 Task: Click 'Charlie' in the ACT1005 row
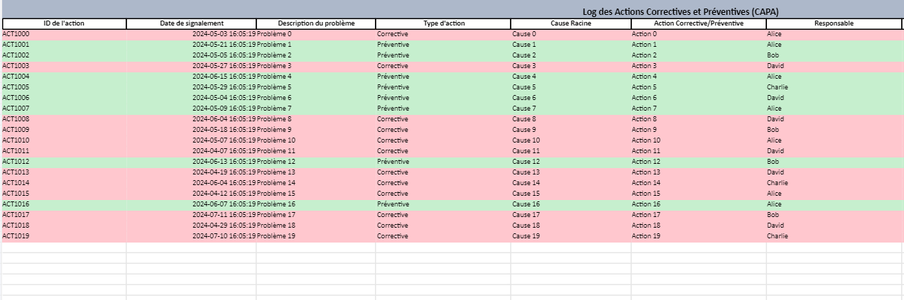[x=778, y=87]
